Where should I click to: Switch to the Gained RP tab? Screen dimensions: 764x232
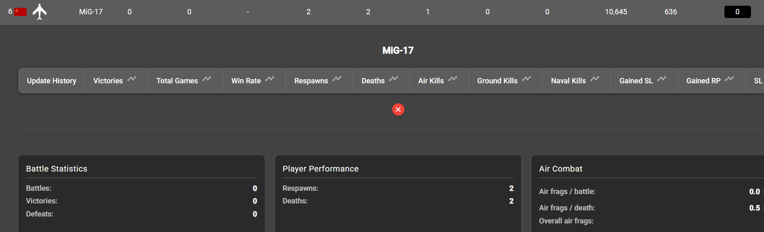[703, 81]
